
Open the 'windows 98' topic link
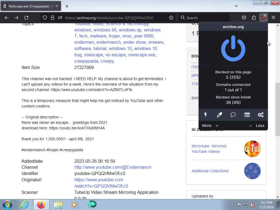[x=105, y=30]
